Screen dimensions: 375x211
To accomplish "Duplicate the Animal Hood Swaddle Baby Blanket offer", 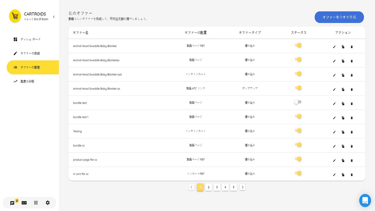I will coord(343,47).
